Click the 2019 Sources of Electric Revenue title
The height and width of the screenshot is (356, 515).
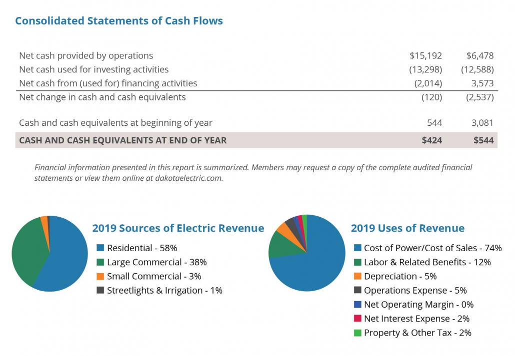click(x=178, y=228)
